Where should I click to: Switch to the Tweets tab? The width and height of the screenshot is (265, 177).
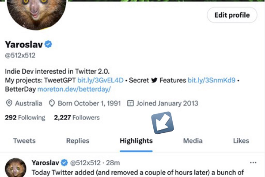(x=24, y=141)
